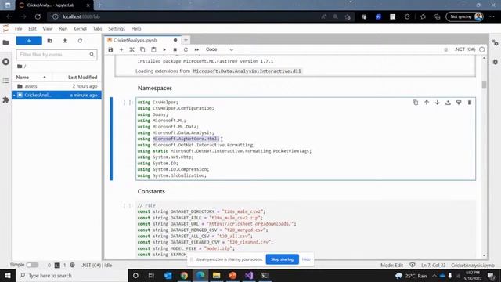Open Edge Favorites star icon
The width and height of the screenshot is (501, 282).
423,16
